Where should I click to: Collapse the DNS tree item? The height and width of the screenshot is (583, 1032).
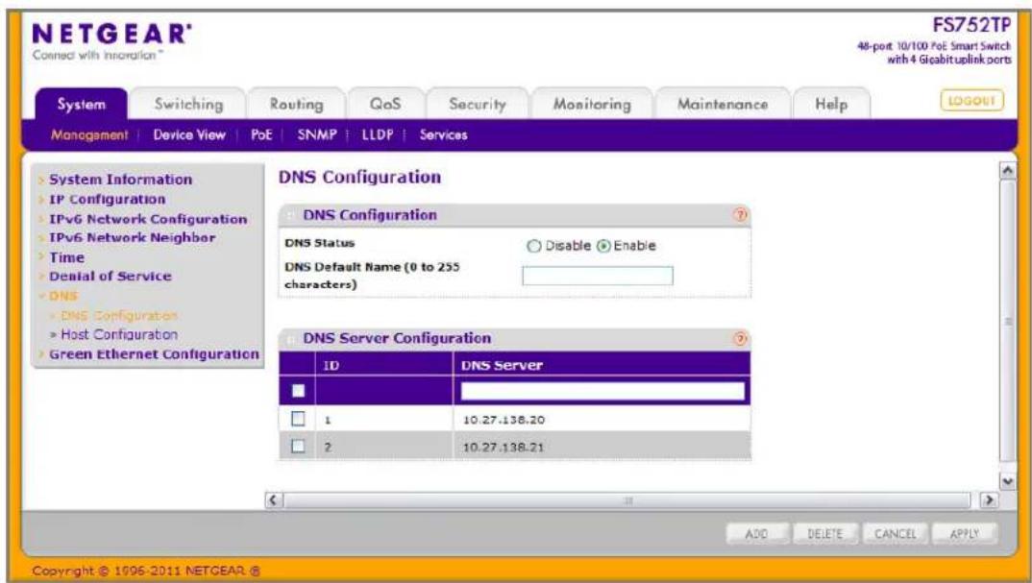tap(62, 296)
